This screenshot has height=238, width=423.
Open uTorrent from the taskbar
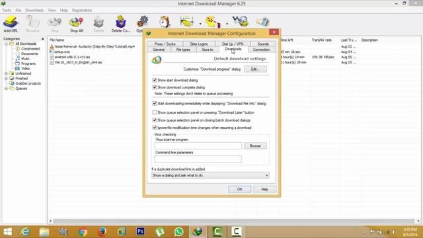(x=159, y=232)
